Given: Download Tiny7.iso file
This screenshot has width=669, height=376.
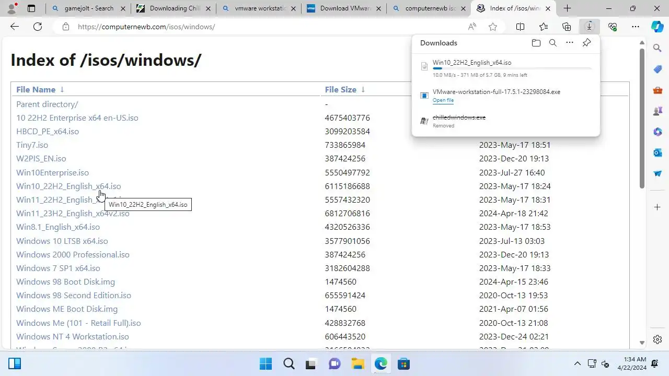Looking at the screenshot, I should 32,145.
